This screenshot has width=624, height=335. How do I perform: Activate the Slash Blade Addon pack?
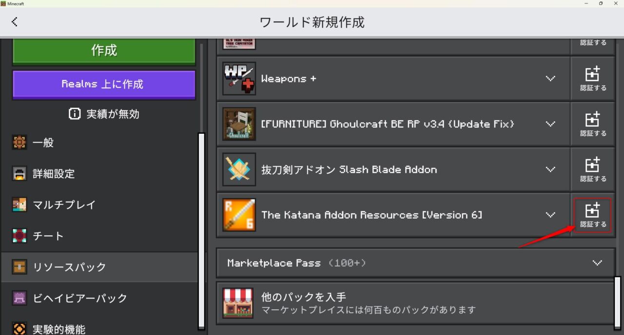(592, 169)
